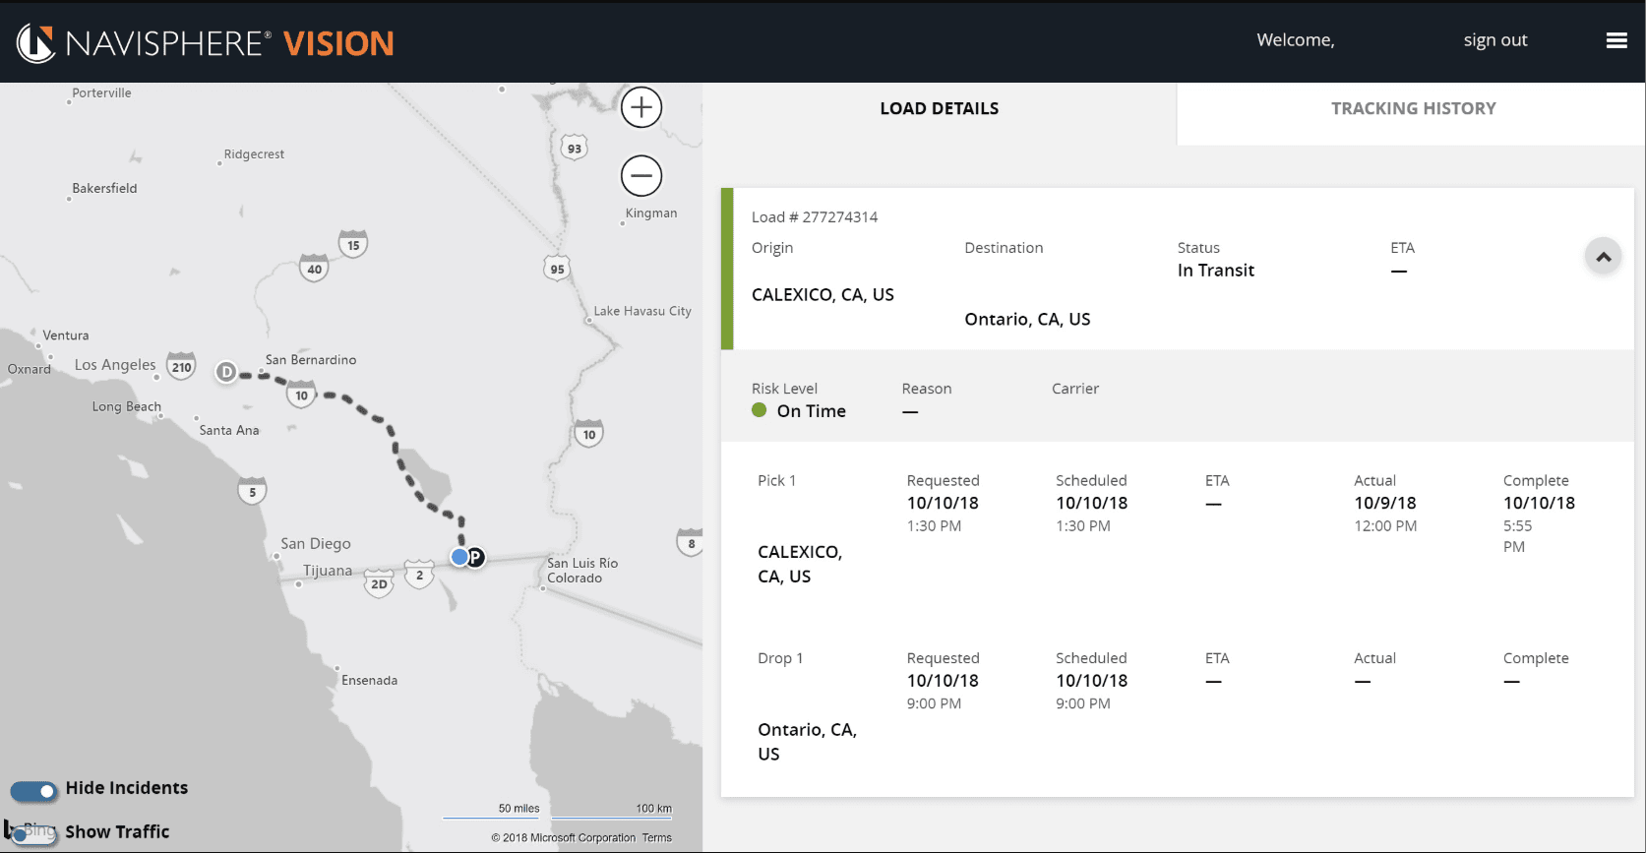Screen dimensions: 1646x853
Task: Select the Load Details tab
Action: [940, 108]
